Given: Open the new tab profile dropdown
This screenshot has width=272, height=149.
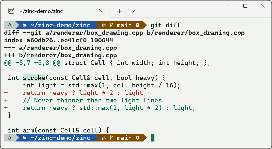Looking at the screenshot, I should [133, 12].
